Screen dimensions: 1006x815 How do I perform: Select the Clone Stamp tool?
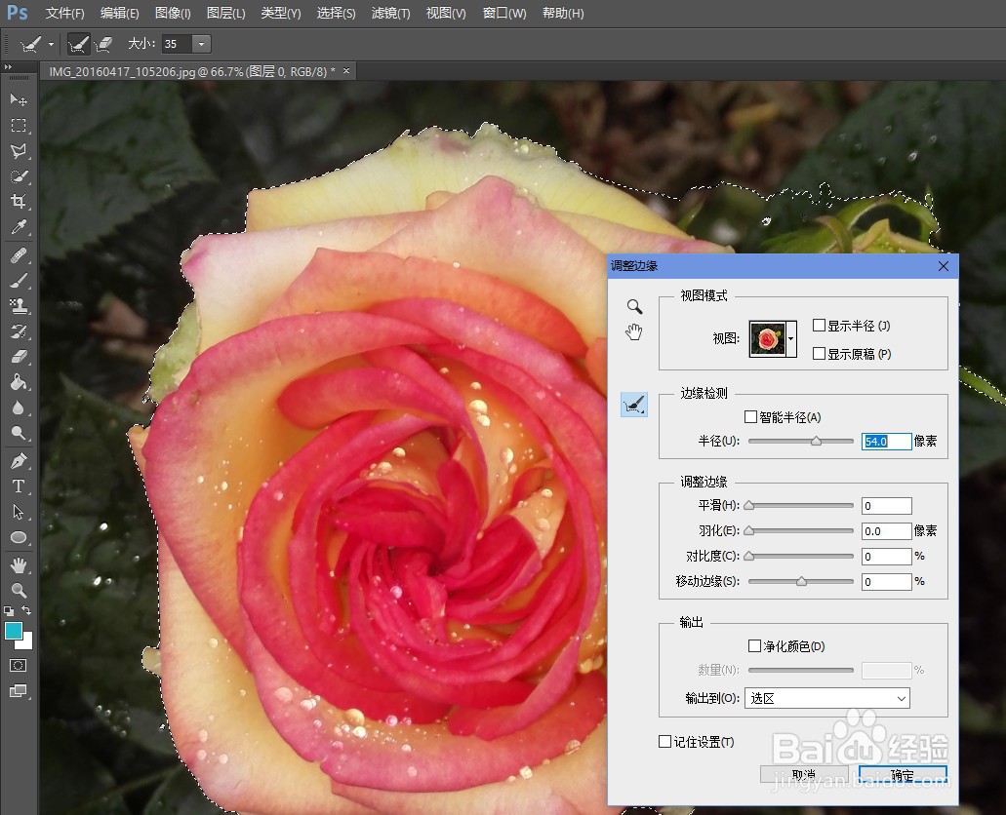click(19, 306)
